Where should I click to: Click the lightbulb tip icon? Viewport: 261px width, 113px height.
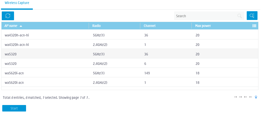click(256, 97)
